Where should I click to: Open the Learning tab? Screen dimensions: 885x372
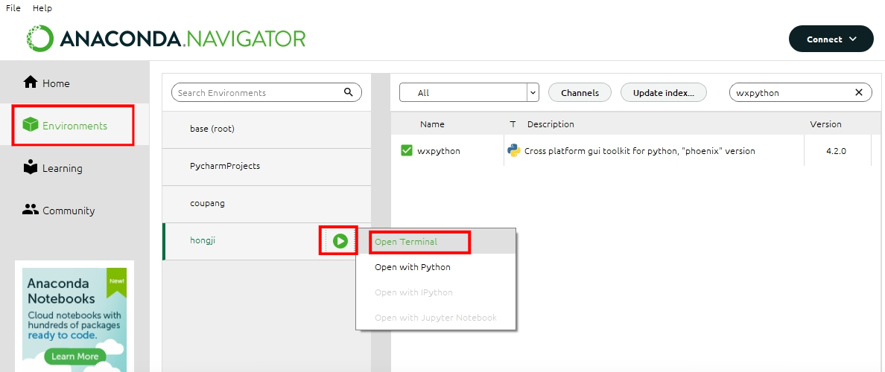coord(74,168)
